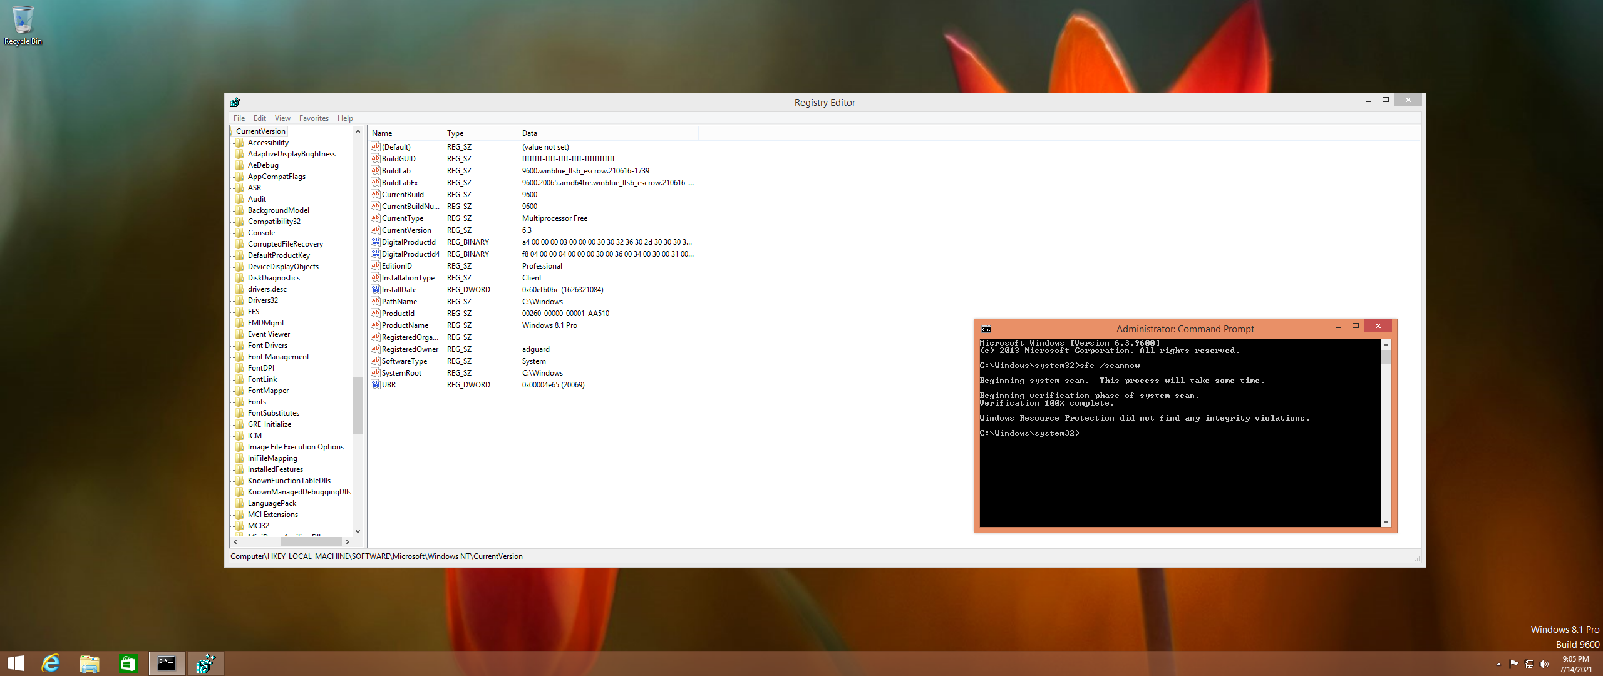Launch the Windows Store taskbar icon
The height and width of the screenshot is (676, 1603).
(128, 663)
